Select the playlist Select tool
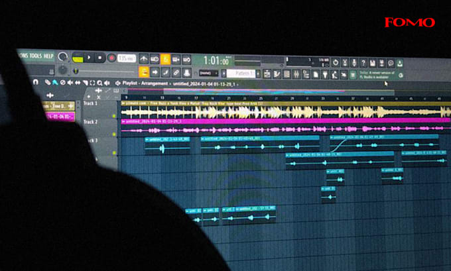This screenshot has height=271, width=451. [x=92, y=83]
